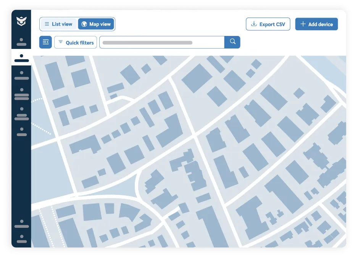Open Quick filters

click(x=76, y=42)
